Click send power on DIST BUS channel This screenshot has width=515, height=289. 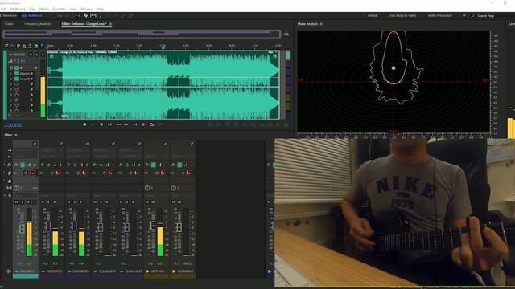click(157, 173)
